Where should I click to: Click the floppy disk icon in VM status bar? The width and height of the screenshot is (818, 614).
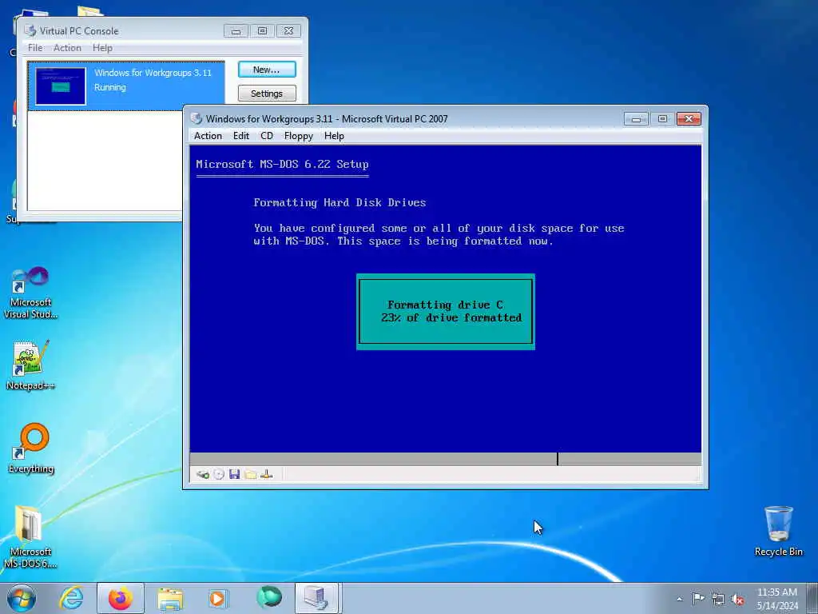point(234,474)
